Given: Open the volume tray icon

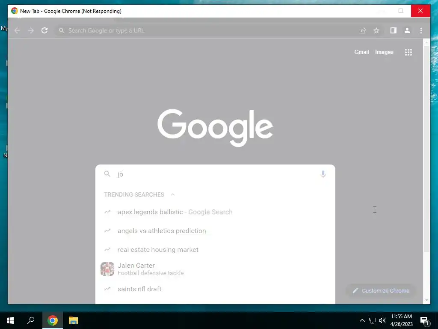Looking at the screenshot, I should [382, 320].
